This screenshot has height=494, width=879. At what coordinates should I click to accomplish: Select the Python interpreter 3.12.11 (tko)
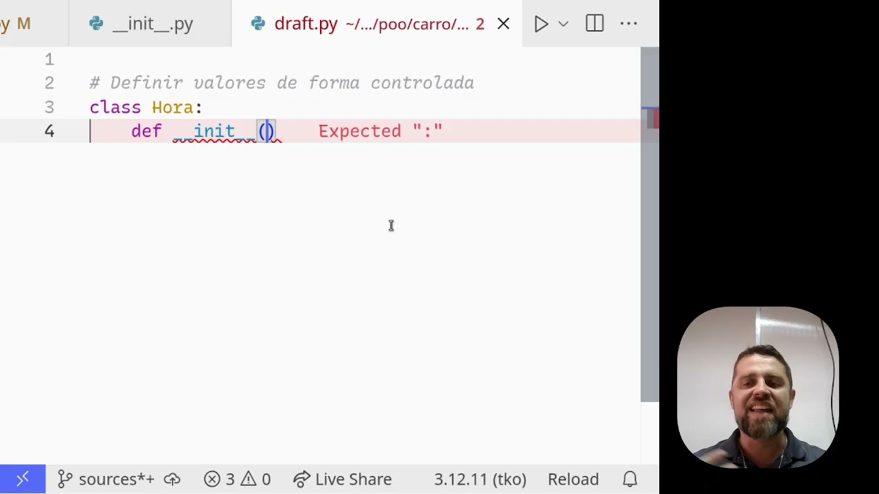(x=480, y=479)
